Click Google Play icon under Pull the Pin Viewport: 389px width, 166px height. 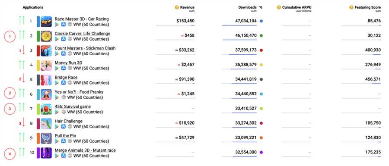57,141
